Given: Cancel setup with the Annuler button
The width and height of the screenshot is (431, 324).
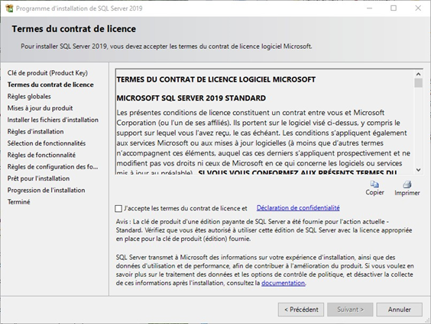Looking at the screenshot, I should pos(400,310).
